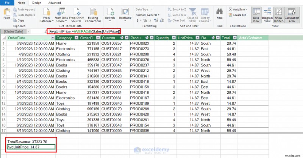This screenshot has height=158, width=303.
Task: Switch to Diagram View
Action: pyautogui.click(x=267, y=15)
